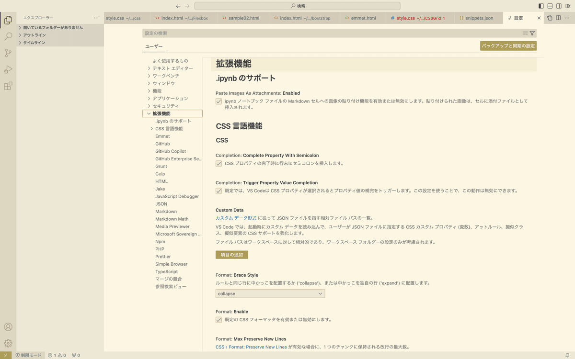The width and height of the screenshot is (575, 359).
Task: Go forward with the right arrow
Action: point(187,6)
